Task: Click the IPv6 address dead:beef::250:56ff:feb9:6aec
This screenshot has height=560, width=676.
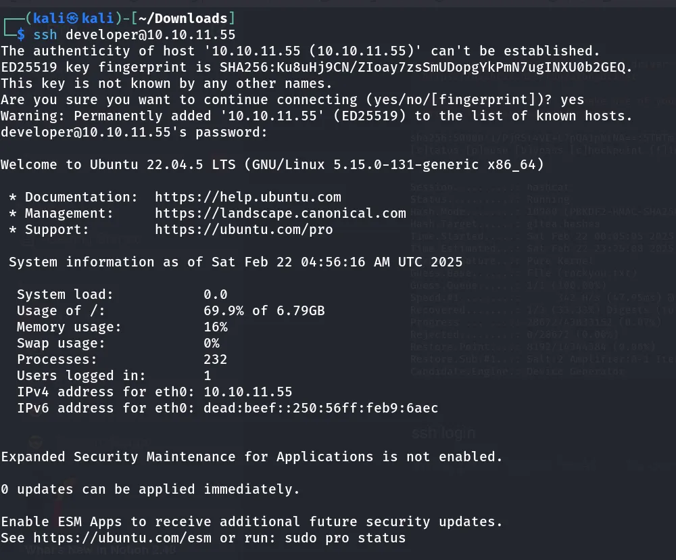Action: pos(320,408)
